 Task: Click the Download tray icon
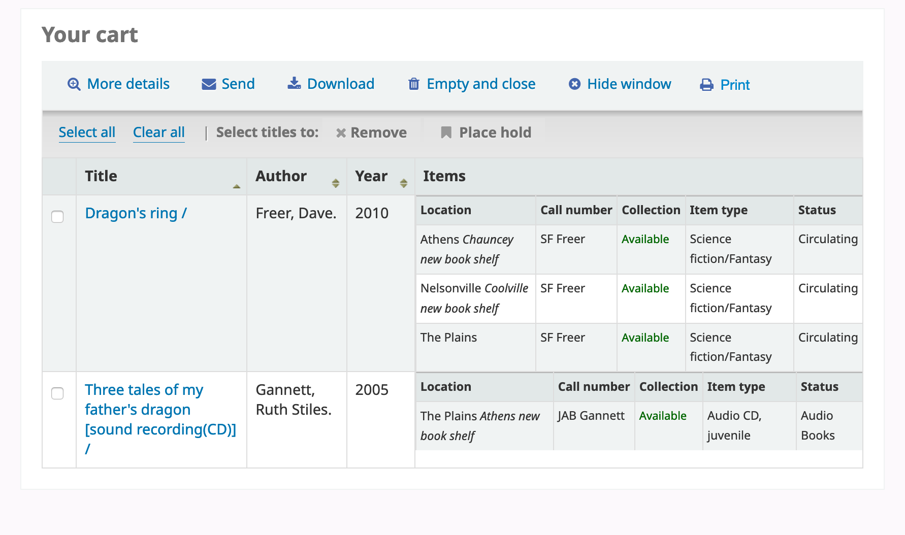click(x=294, y=83)
